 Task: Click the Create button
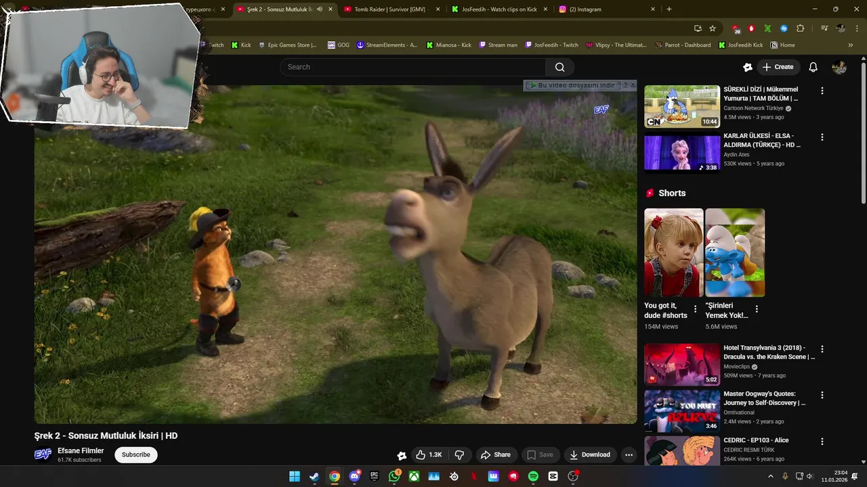coord(778,67)
